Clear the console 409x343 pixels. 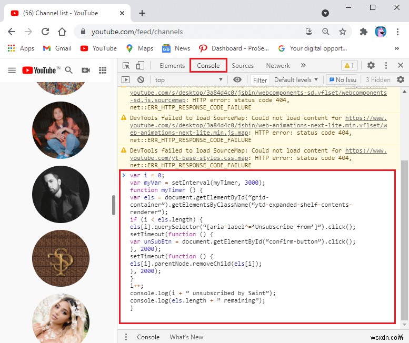(141, 79)
